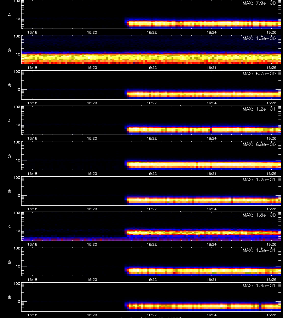Click the "MAX: 6.7e+00" label in panel 3F
This screenshot has height=318, width=283.
point(259,73)
